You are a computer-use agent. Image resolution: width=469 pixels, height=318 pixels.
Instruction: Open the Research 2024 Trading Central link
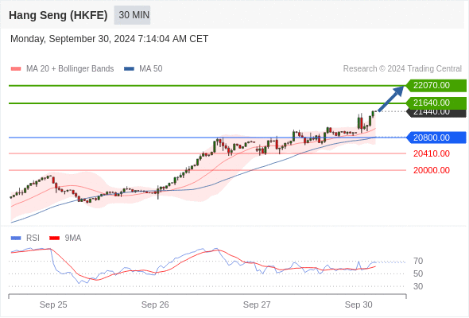click(402, 69)
